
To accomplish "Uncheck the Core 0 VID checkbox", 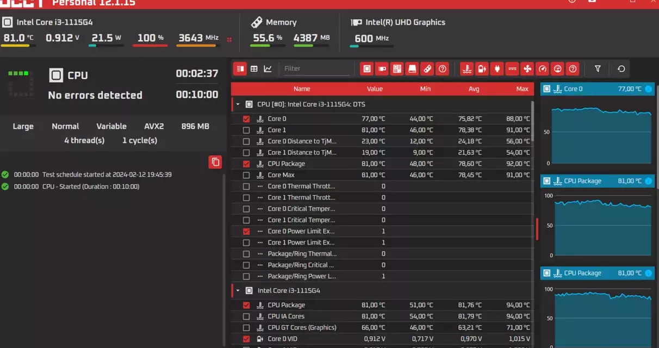I will click(x=246, y=339).
